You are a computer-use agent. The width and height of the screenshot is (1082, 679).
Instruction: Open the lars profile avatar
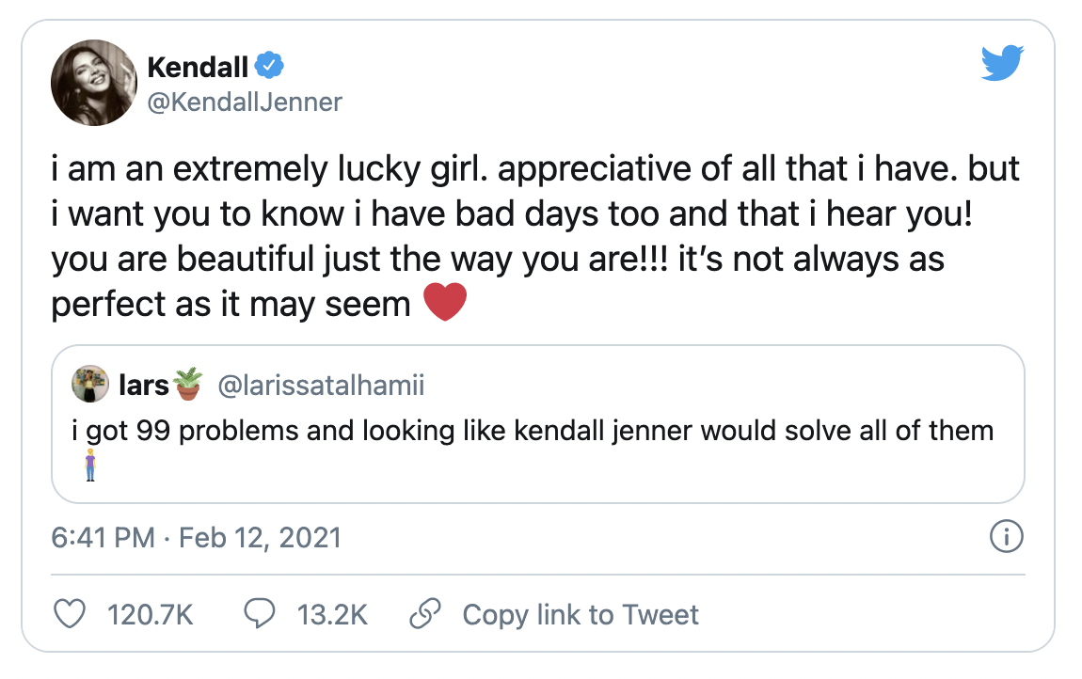91,385
